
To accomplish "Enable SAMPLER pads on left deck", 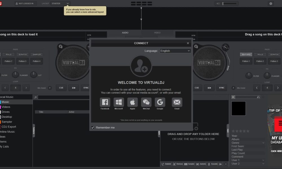I will [36, 54].
